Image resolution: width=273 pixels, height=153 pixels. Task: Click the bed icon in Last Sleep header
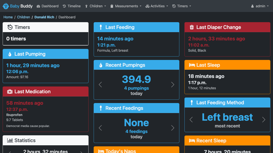(x=192, y=65)
